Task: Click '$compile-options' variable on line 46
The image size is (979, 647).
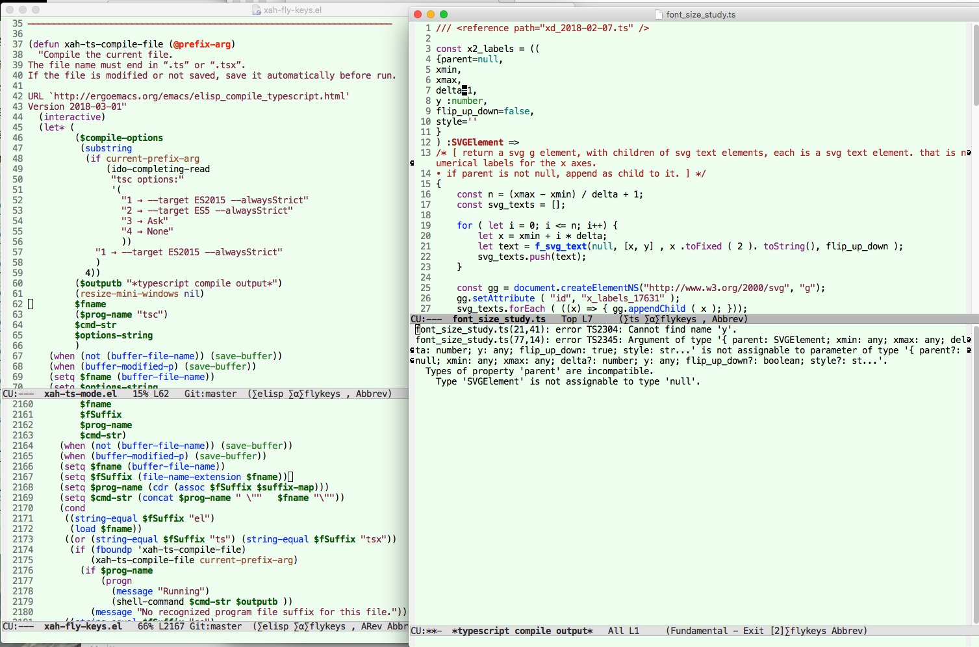Action: point(121,138)
